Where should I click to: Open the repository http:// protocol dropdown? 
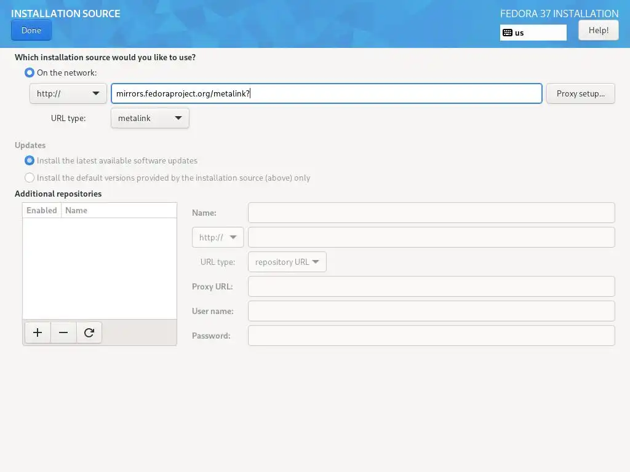point(218,237)
